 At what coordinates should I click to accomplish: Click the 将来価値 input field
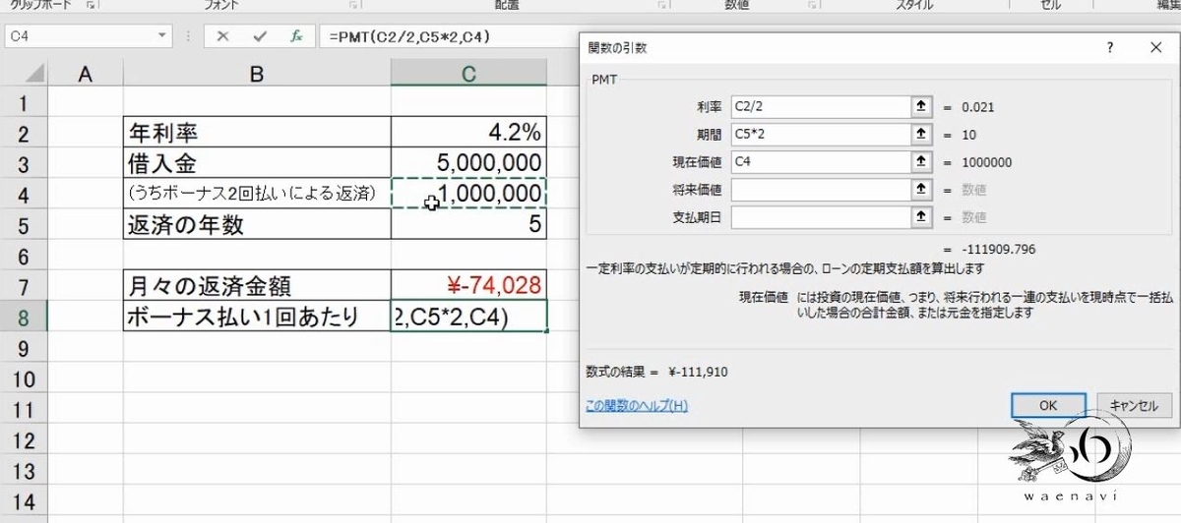(x=822, y=190)
